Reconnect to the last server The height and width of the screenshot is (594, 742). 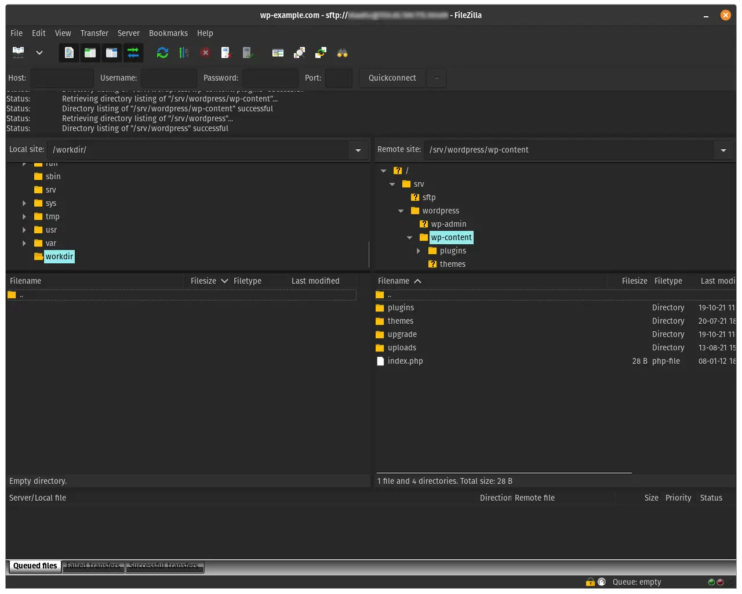(248, 53)
